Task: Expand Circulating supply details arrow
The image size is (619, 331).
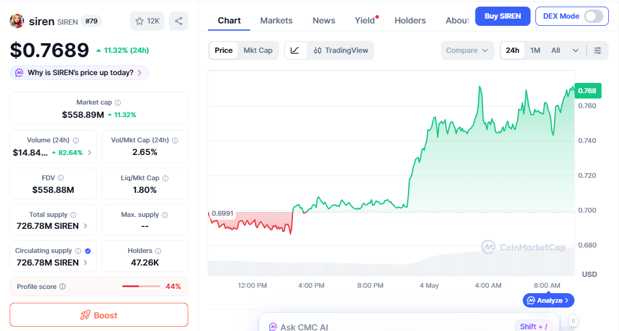Action: point(85,263)
